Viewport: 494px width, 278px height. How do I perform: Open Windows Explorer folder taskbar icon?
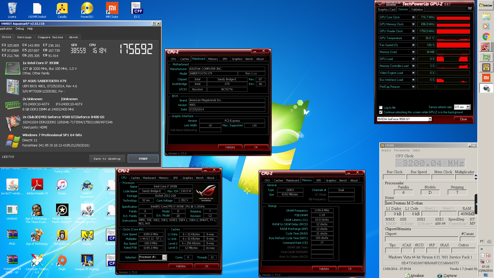click(486, 16)
